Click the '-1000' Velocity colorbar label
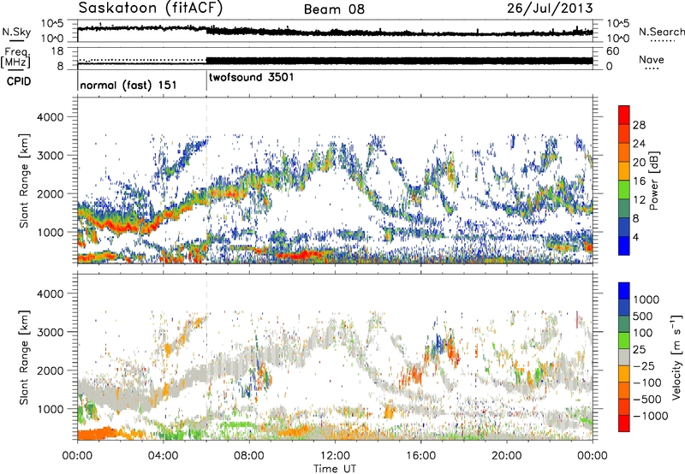The image size is (685, 474). pos(651,416)
